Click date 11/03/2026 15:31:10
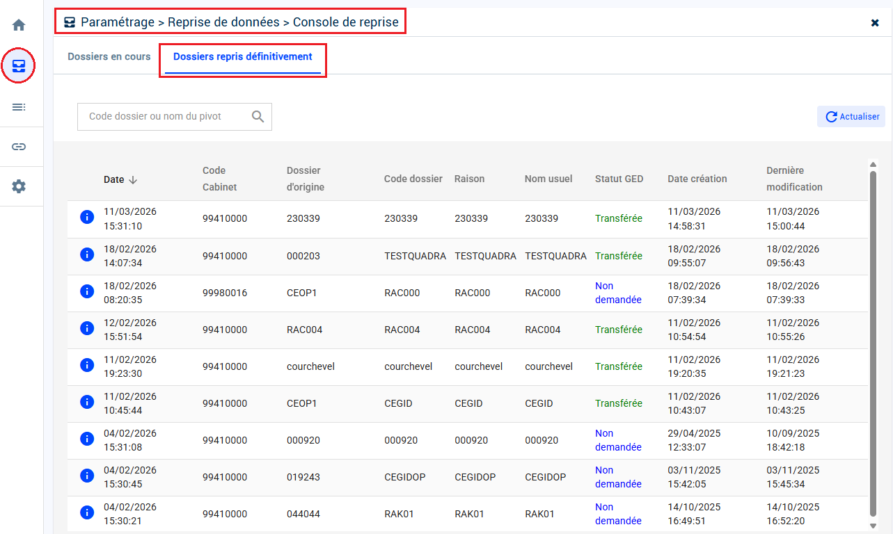This screenshot has height=534, width=893. click(x=130, y=218)
